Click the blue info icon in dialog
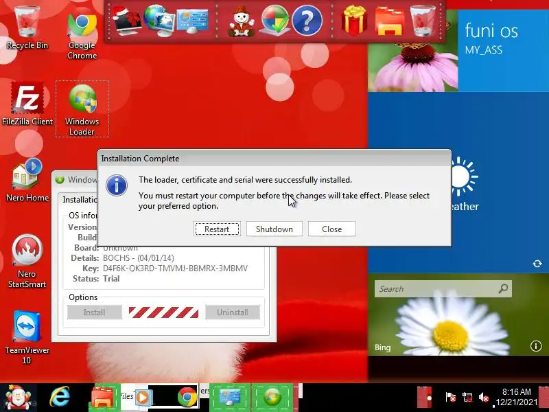The height and width of the screenshot is (412, 549). (x=117, y=185)
